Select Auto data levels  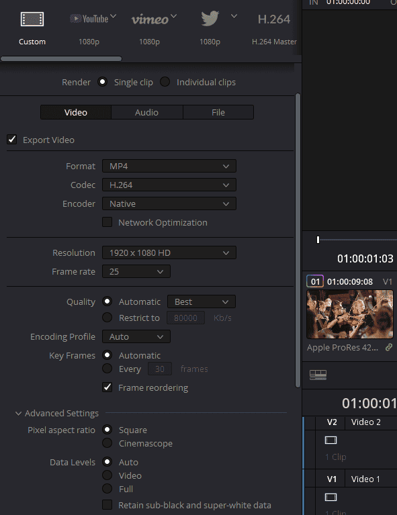107,462
